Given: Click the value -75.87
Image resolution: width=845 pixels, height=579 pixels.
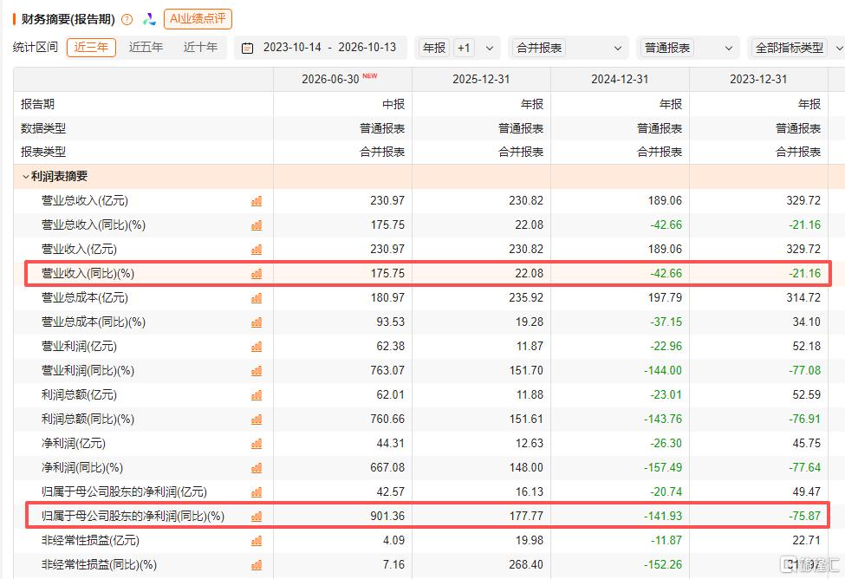Looking at the screenshot, I should pos(804,516).
